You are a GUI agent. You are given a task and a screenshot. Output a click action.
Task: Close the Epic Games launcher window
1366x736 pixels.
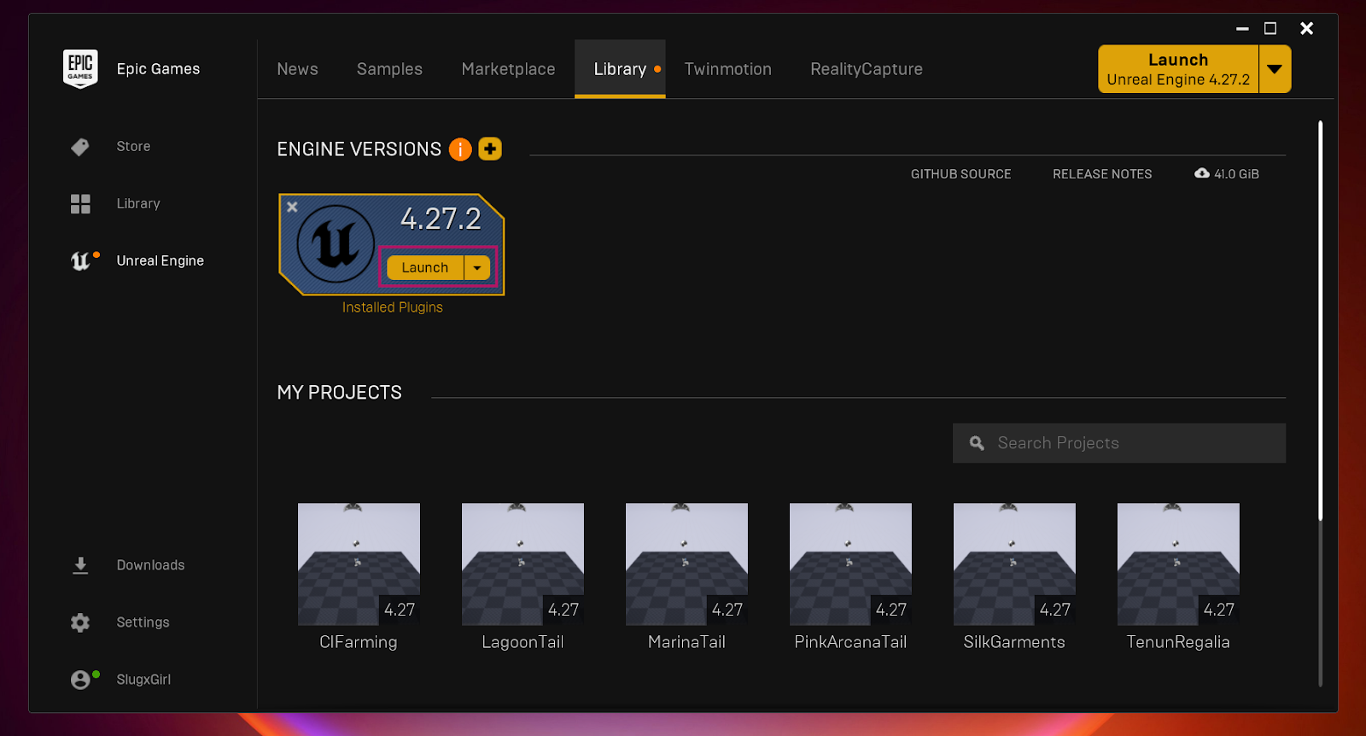pos(1306,28)
